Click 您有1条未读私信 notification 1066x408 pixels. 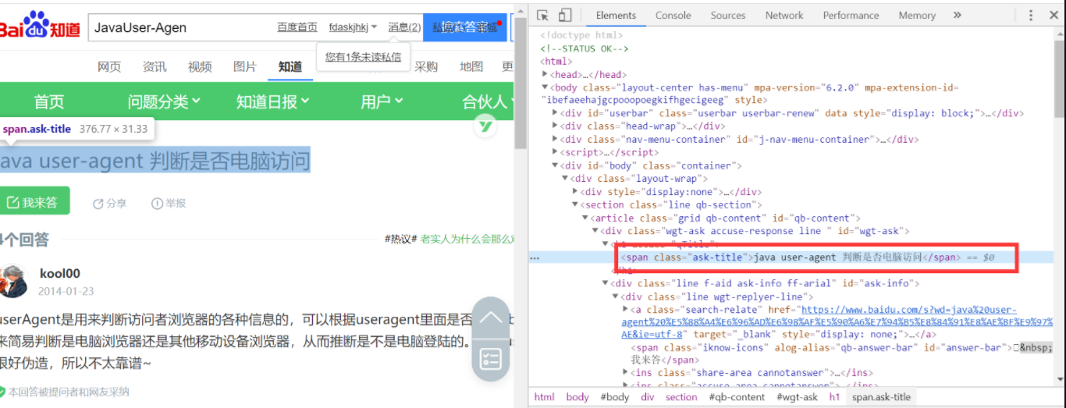coord(363,56)
